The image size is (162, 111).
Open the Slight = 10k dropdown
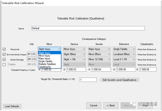(74, 59)
